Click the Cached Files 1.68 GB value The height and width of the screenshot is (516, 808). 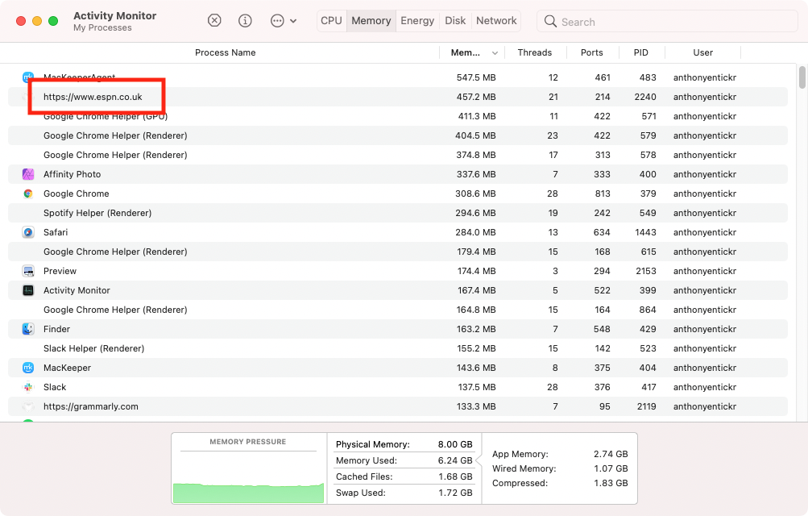click(x=455, y=476)
